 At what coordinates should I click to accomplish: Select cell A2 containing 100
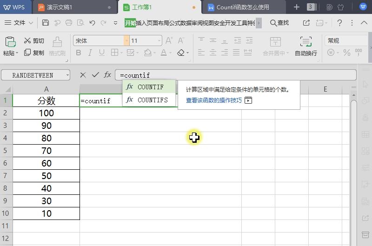[x=46, y=113]
